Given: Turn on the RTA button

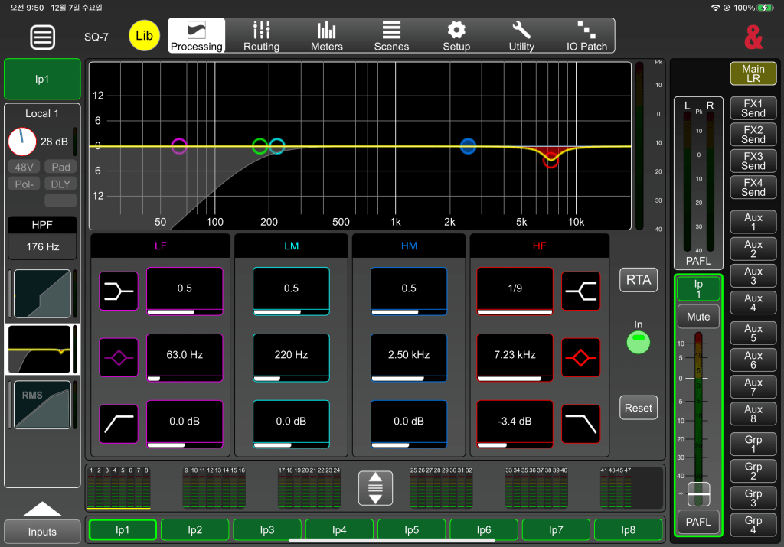Looking at the screenshot, I should point(638,280).
